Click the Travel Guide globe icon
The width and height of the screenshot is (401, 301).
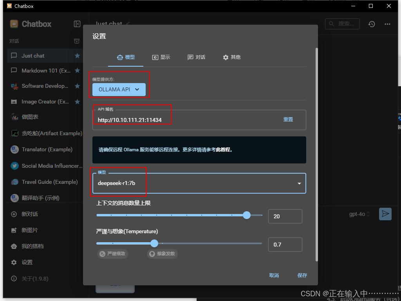tap(14, 182)
